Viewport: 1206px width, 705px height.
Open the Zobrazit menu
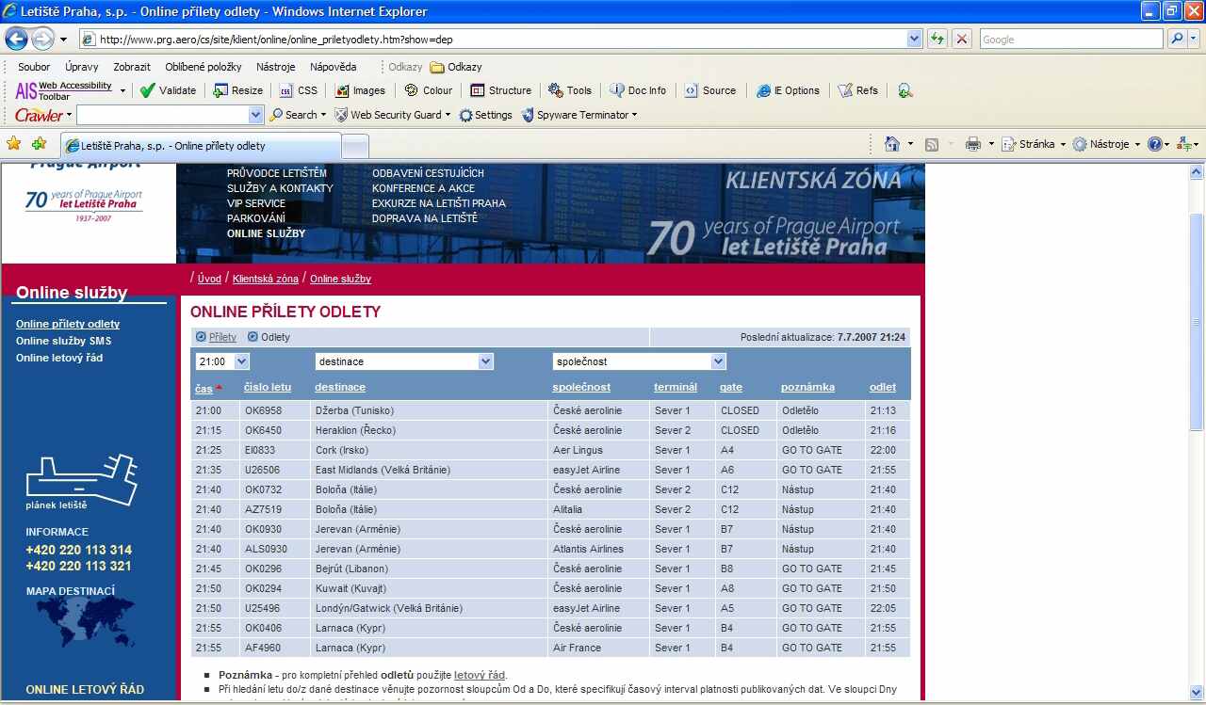point(132,67)
